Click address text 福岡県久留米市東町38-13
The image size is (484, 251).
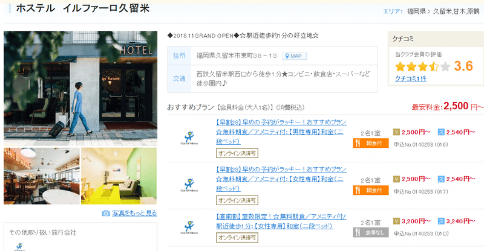(237, 56)
